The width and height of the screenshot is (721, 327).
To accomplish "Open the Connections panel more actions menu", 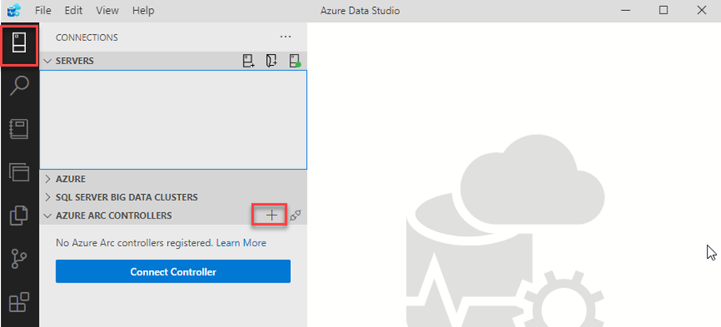I will [x=285, y=37].
